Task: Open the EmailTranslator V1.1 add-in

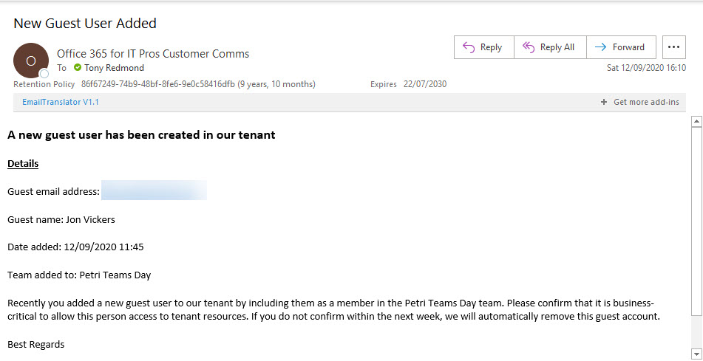Action: tap(61, 102)
